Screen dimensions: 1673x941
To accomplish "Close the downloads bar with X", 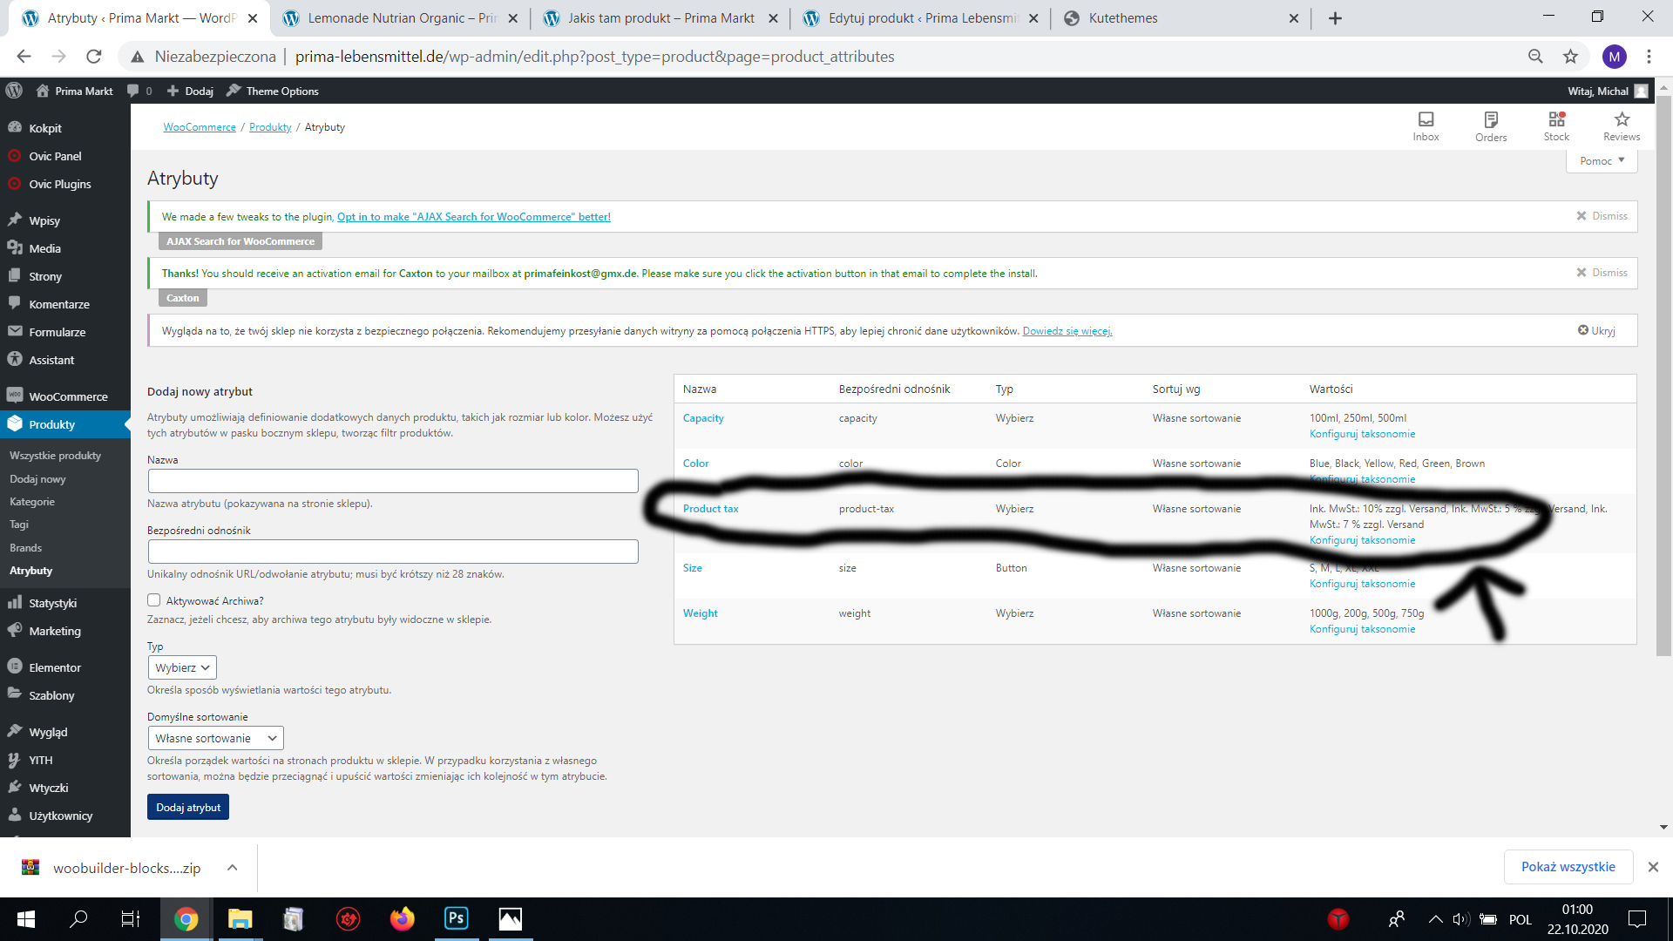I will [1653, 867].
